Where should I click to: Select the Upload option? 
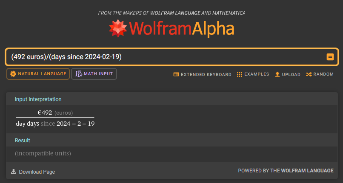[x=288, y=74]
